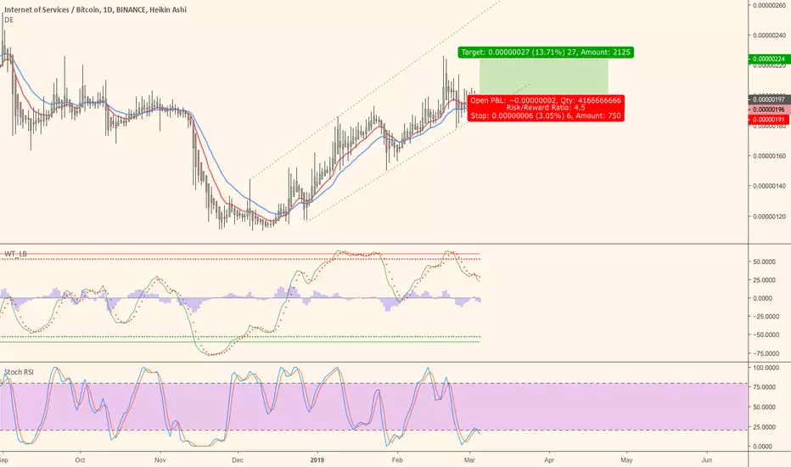Click the 0.00000140 price axis label
791x467 pixels.
pos(769,186)
